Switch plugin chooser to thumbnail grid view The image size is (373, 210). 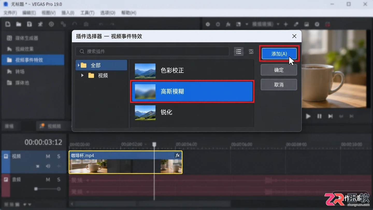[x=251, y=51]
